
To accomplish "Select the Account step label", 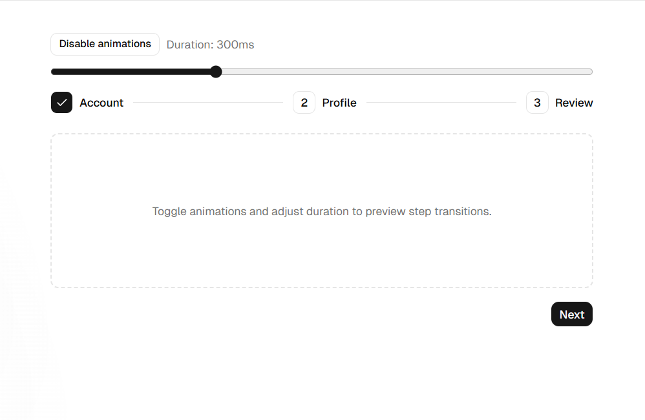I will pos(101,103).
